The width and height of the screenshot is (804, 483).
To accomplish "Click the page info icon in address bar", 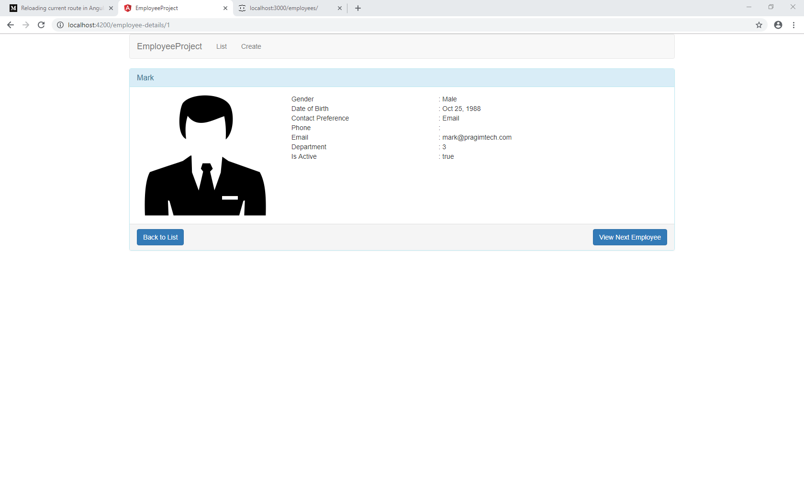I will 60,25.
